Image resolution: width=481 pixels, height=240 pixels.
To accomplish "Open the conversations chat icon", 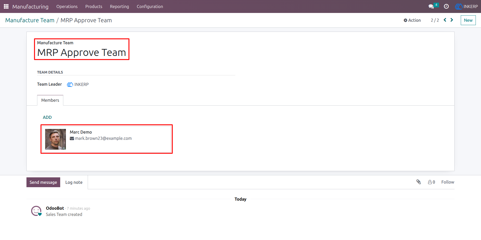I will point(431,6).
